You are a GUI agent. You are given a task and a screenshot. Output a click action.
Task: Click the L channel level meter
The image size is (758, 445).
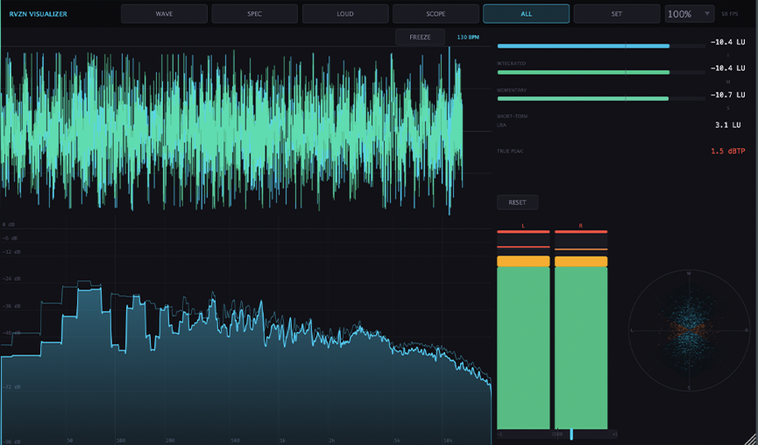[x=523, y=329]
